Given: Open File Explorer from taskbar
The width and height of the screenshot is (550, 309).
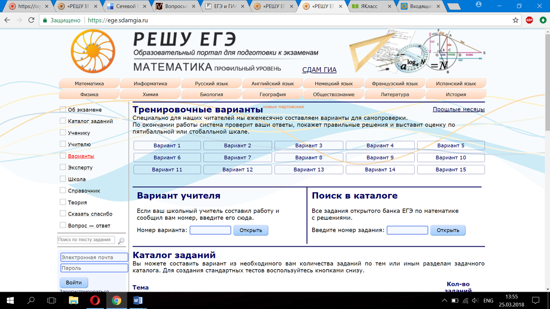Looking at the screenshot, I should click(x=73, y=300).
